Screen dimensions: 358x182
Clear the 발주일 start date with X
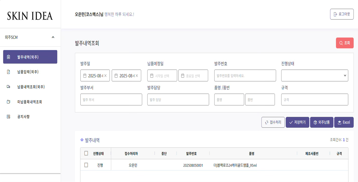(106, 76)
